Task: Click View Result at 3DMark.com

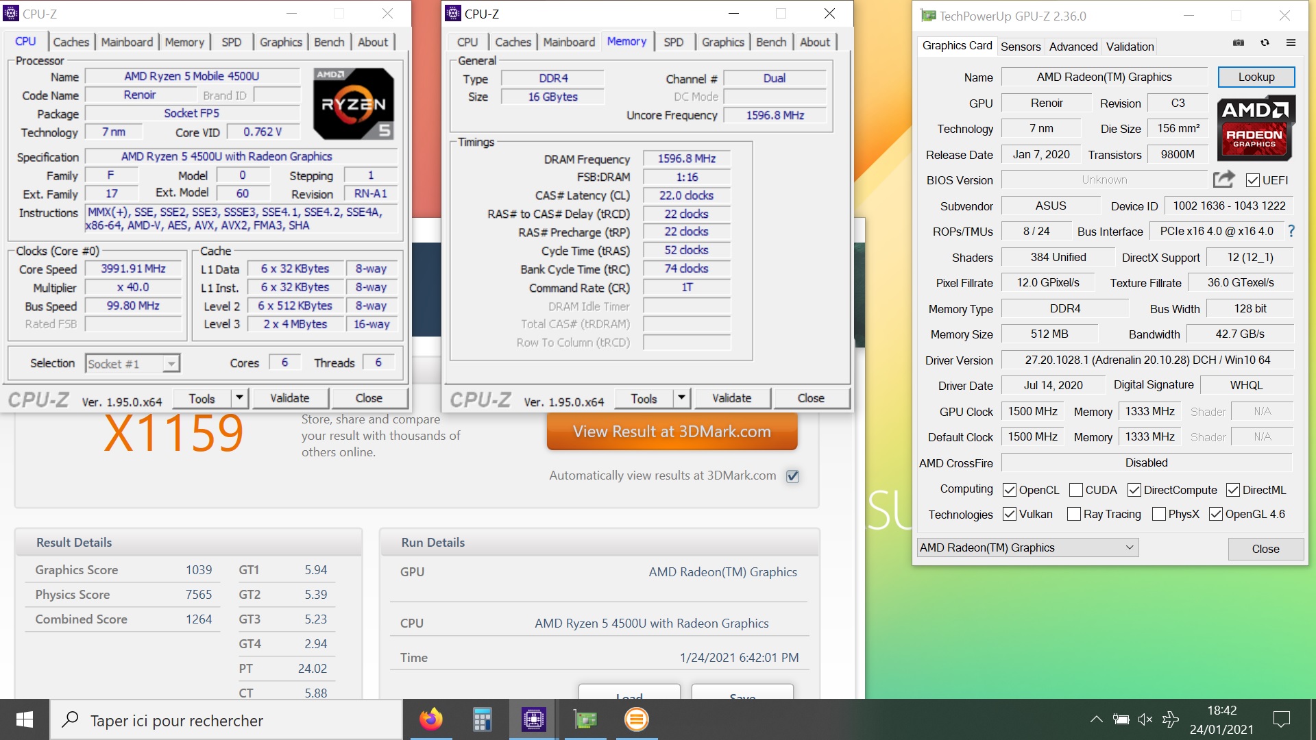Action: pos(672,432)
